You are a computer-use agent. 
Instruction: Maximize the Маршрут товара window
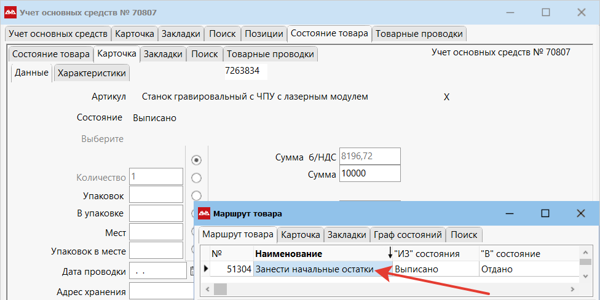click(545, 213)
